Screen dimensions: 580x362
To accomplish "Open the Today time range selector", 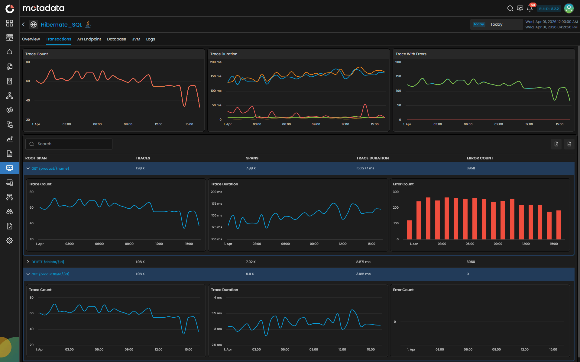I will 496,24.
